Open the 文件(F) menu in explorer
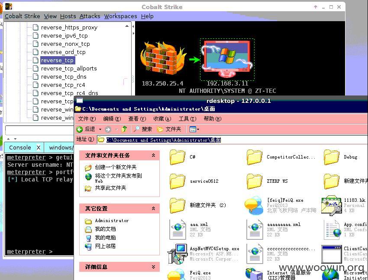 (87, 119)
